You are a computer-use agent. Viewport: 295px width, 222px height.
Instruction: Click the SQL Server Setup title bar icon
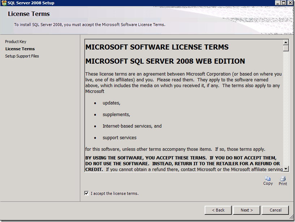(x=4, y=3)
